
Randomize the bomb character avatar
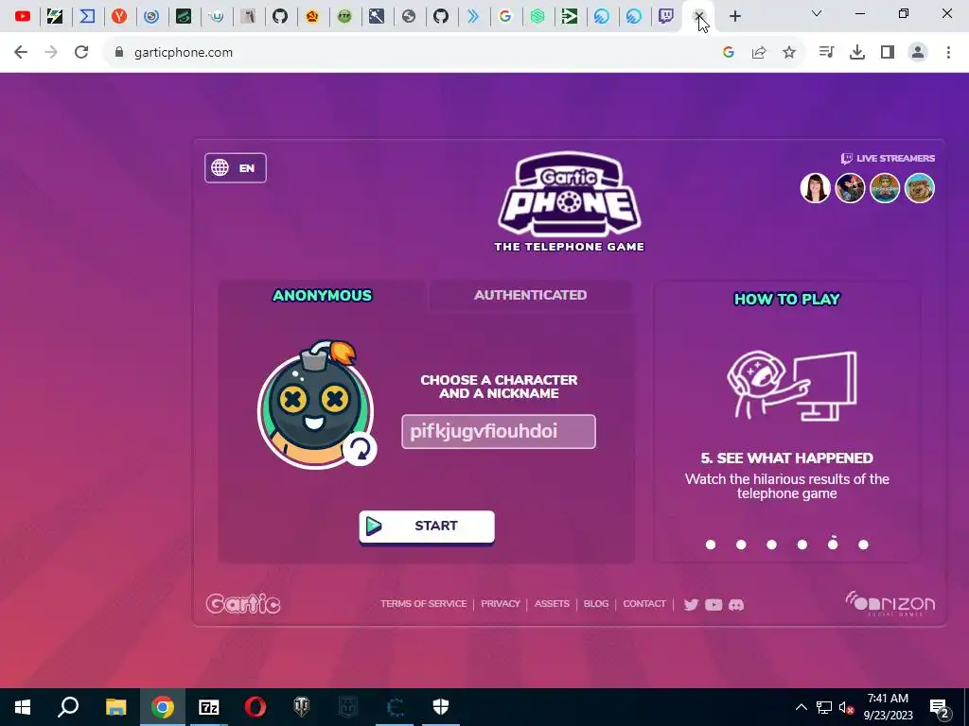click(359, 449)
